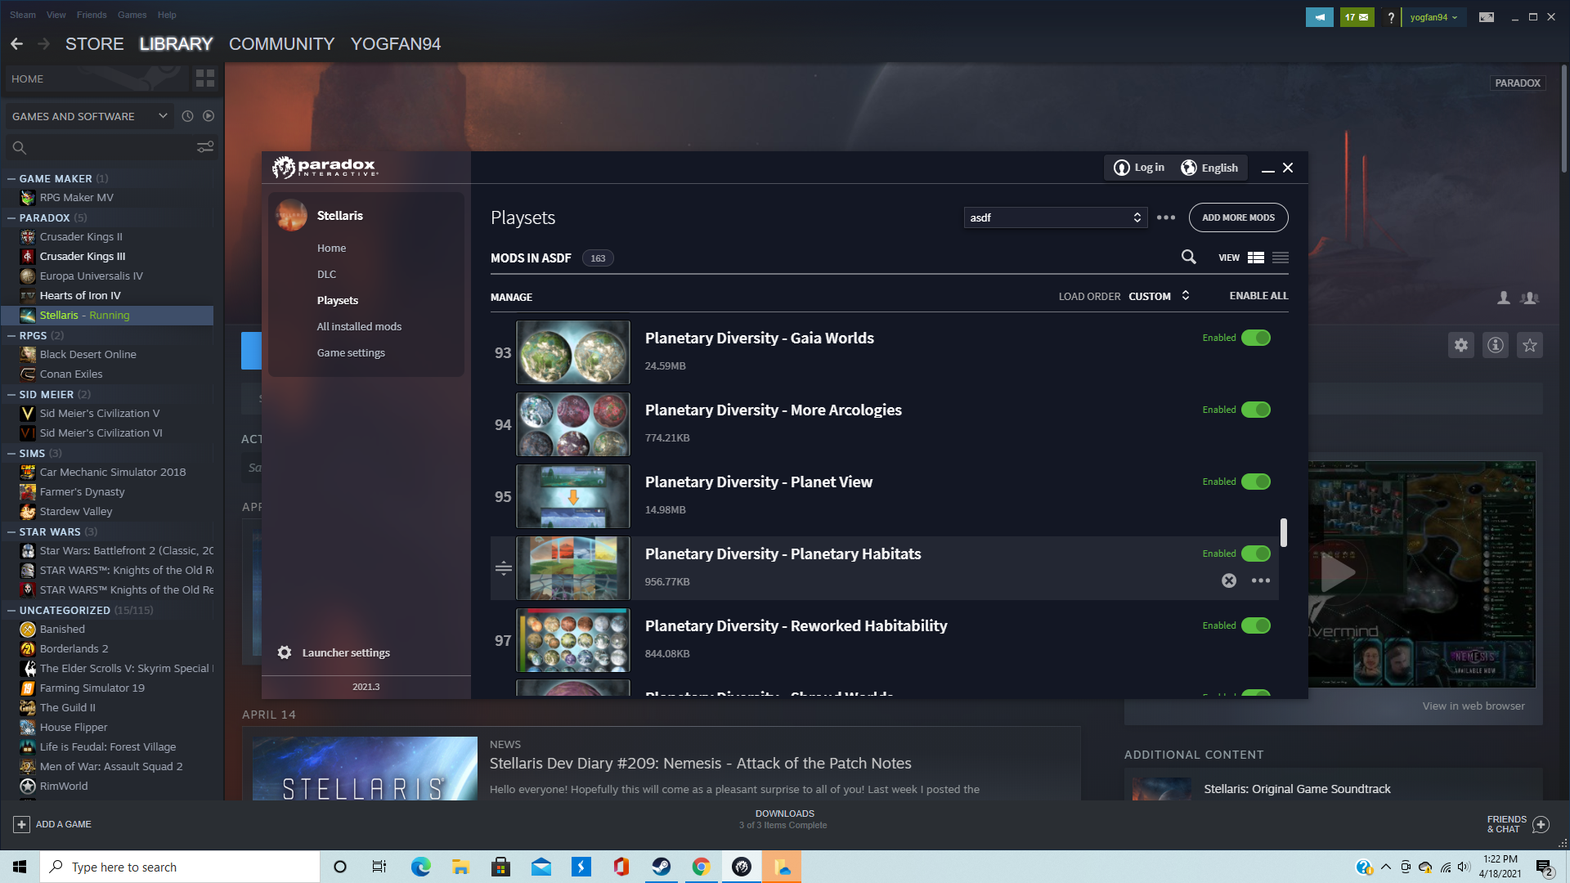The image size is (1570, 883).
Task: Click ENABLE ALL mods link
Action: coord(1258,296)
